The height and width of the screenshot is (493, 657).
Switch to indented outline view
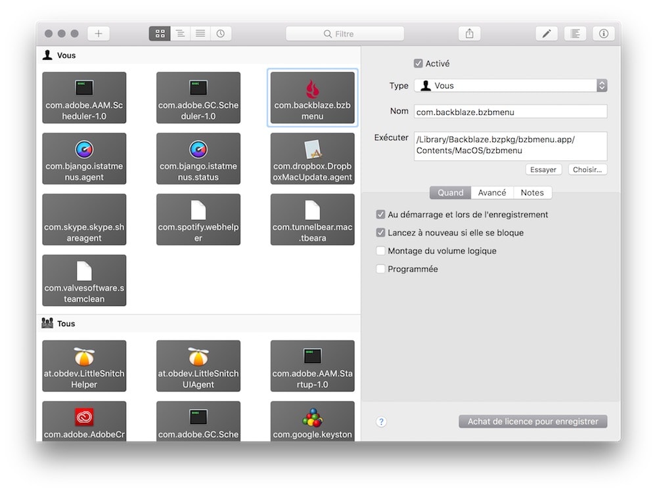point(180,33)
